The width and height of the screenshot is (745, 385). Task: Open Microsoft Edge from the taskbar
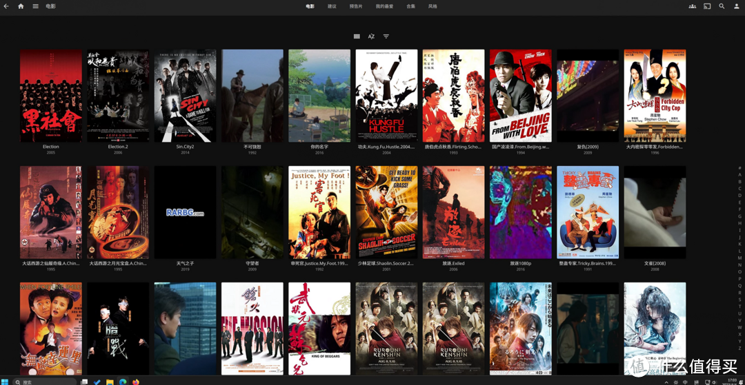point(123,382)
